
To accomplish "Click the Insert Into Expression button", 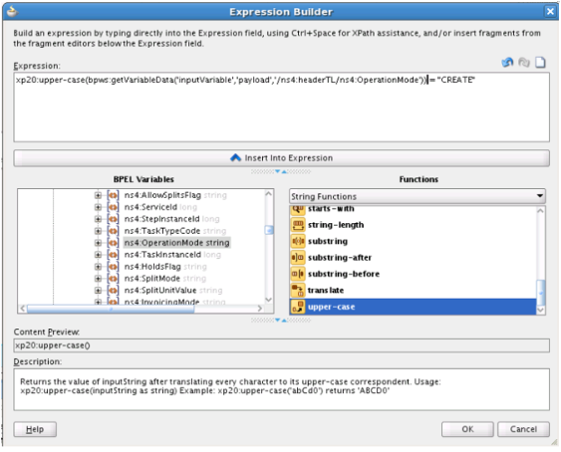I will click(x=282, y=158).
